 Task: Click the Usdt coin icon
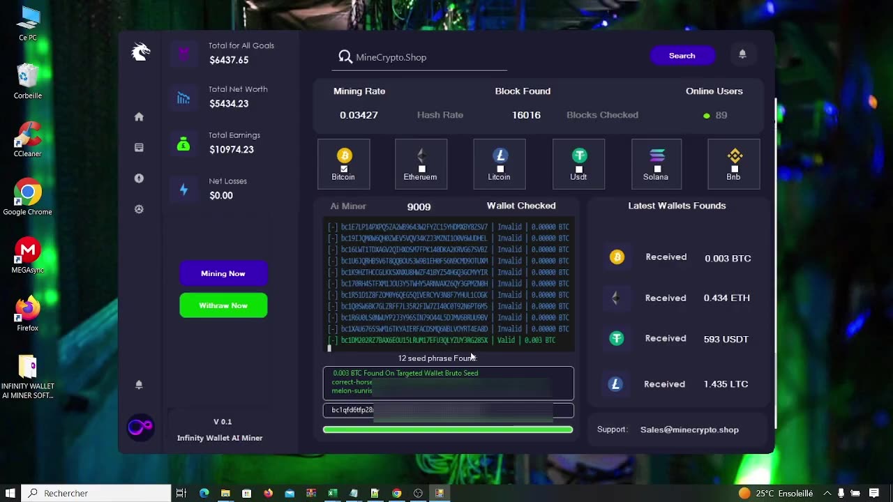tap(579, 155)
